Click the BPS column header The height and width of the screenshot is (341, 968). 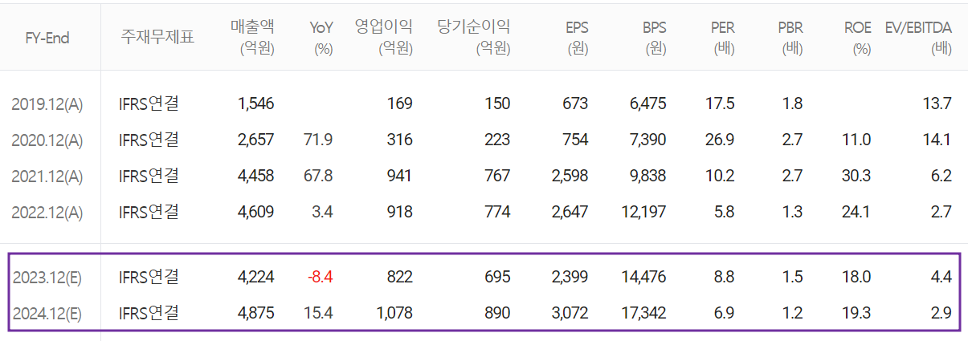coord(653,37)
